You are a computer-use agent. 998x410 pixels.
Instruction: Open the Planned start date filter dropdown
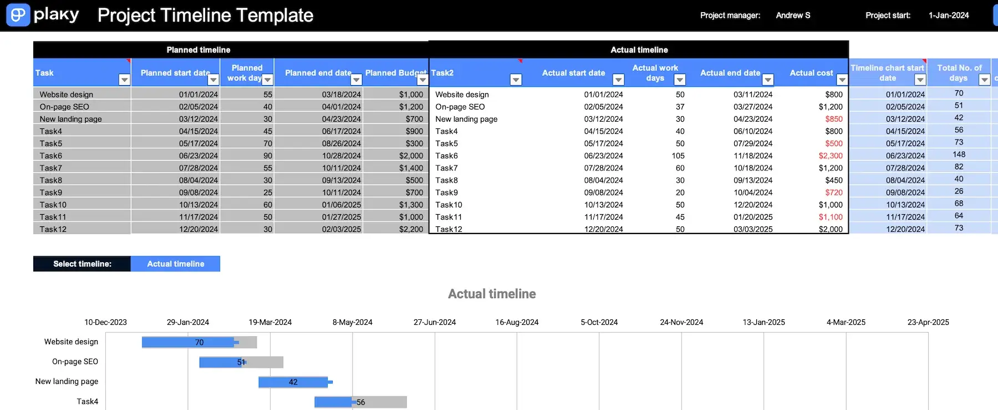point(213,80)
